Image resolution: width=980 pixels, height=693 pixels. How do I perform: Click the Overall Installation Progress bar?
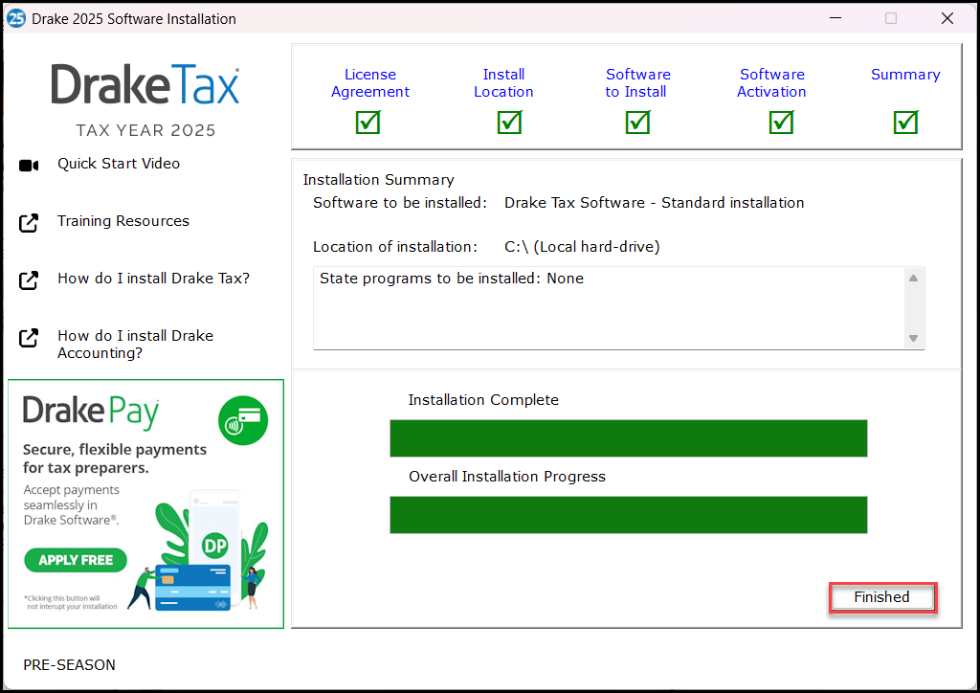click(628, 515)
